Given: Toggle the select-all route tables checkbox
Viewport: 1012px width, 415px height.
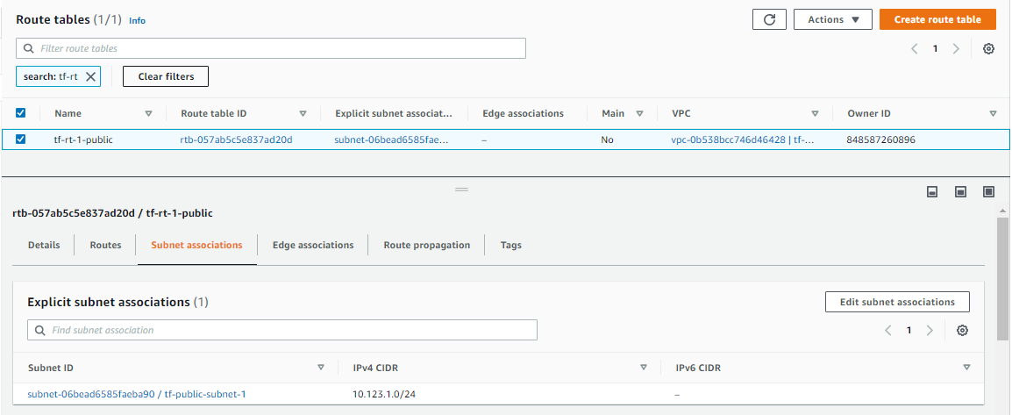Looking at the screenshot, I should point(21,113).
